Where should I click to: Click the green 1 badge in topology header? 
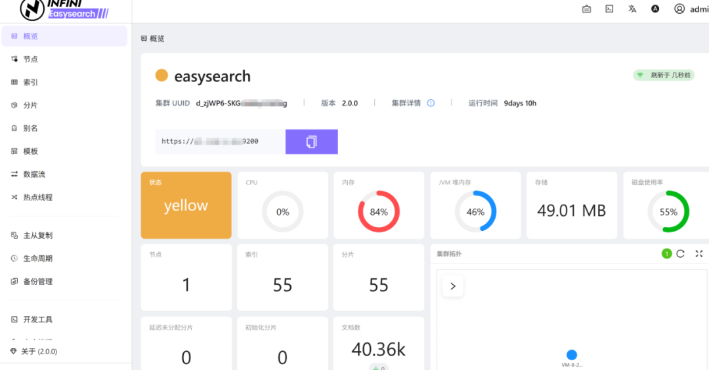(666, 254)
